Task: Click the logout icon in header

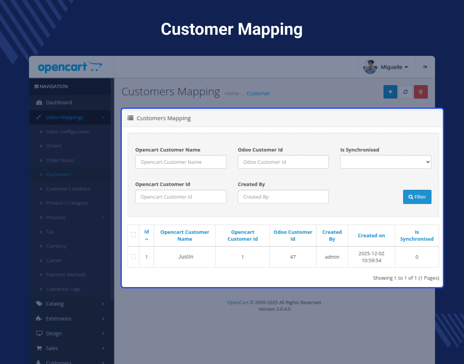Action: (x=425, y=67)
